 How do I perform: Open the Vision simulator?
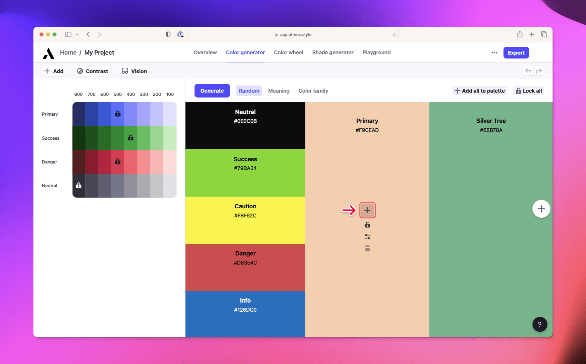[x=134, y=71]
